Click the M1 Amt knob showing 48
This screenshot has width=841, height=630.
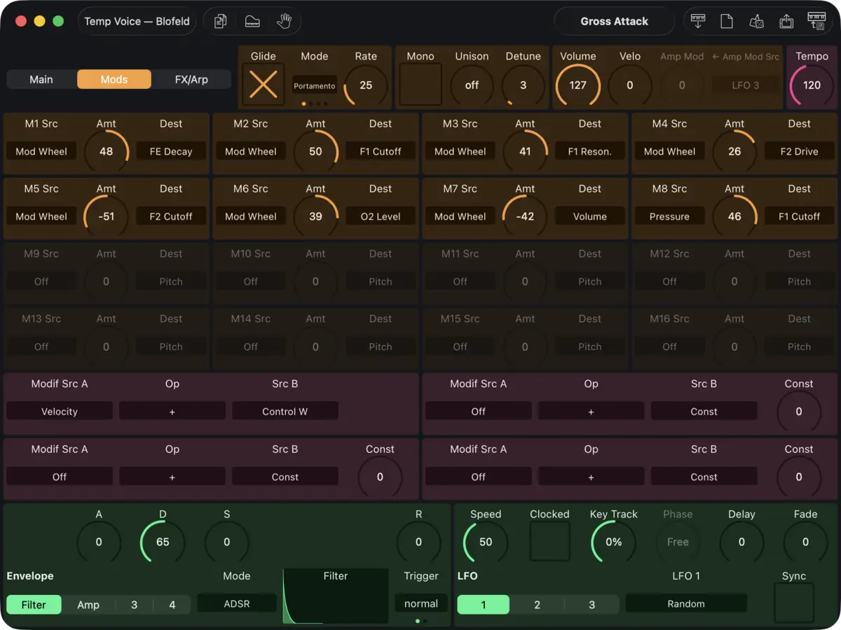[x=107, y=151]
